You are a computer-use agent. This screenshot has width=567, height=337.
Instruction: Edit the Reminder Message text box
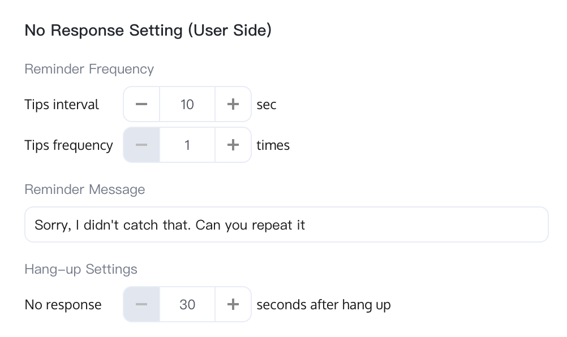coord(286,225)
